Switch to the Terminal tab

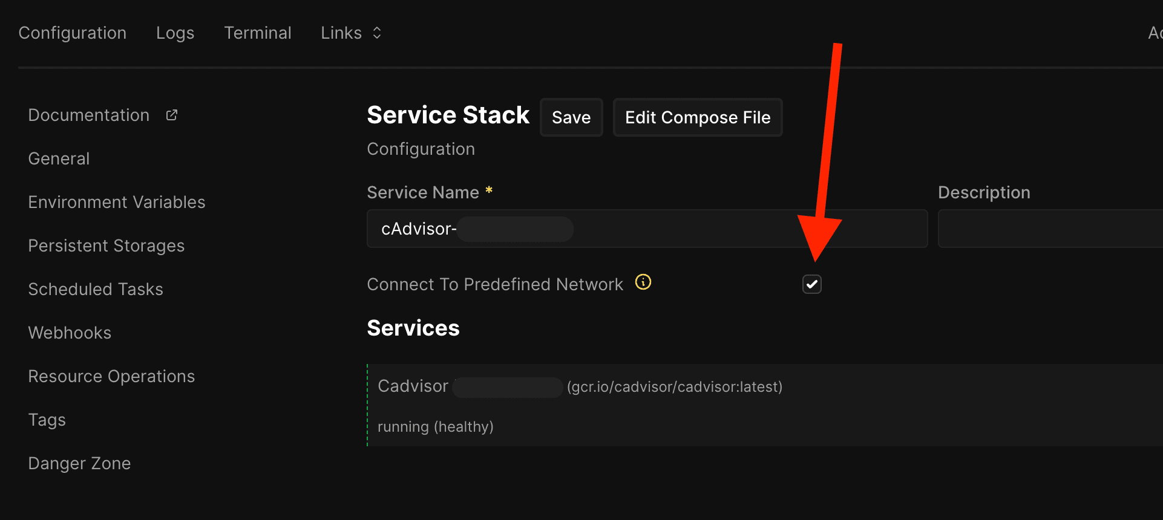258,33
